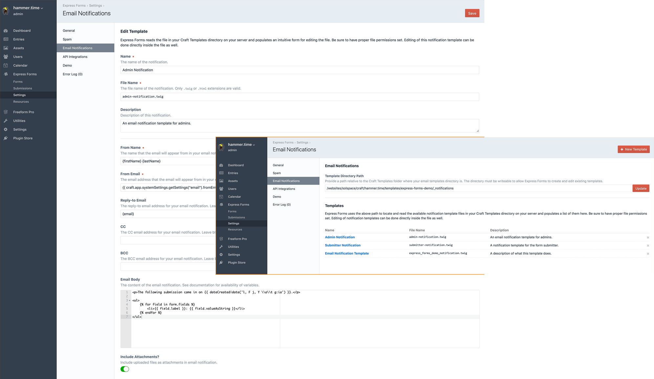Viewport: 654px width, 379px height.
Task: Click the red Save button
Action: click(x=472, y=13)
